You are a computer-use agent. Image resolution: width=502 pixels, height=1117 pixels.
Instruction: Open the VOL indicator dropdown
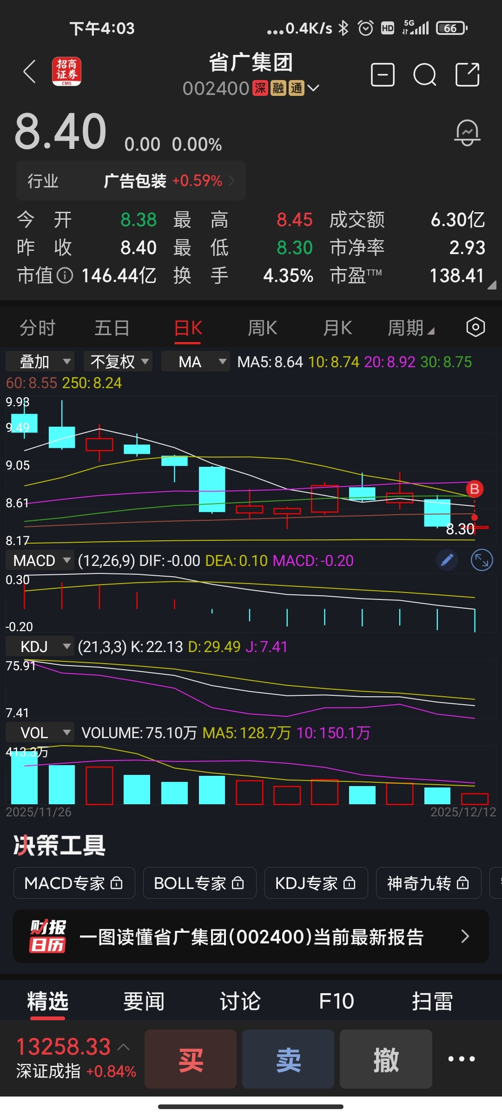pos(40,733)
